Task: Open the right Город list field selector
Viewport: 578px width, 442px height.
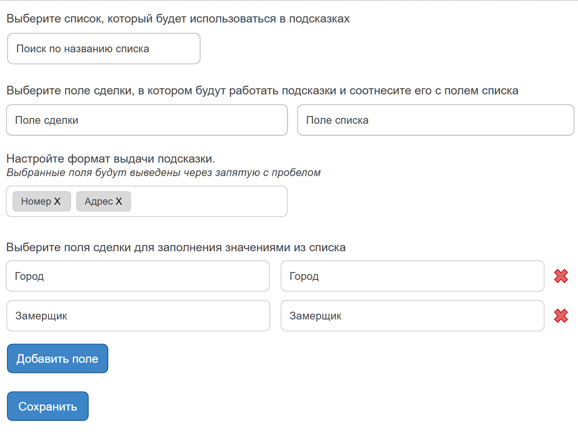Action: click(412, 276)
